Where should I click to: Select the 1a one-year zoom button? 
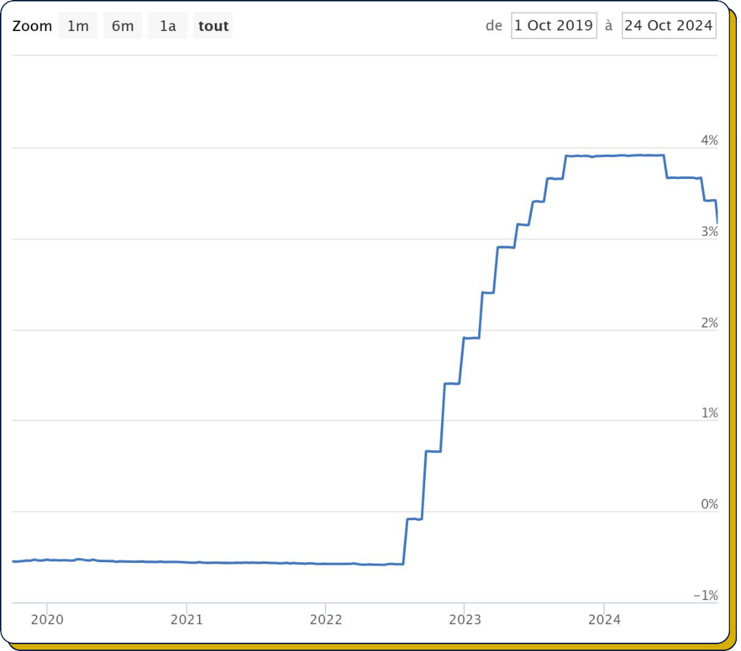pyautogui.click(x=168, y=25)
